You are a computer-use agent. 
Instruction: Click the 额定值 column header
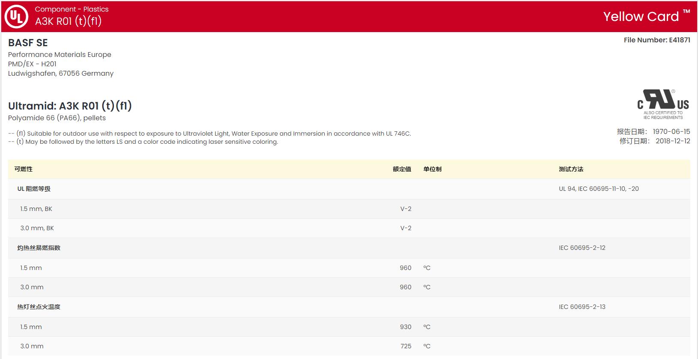pyautogui.click(x=402, y=169)
